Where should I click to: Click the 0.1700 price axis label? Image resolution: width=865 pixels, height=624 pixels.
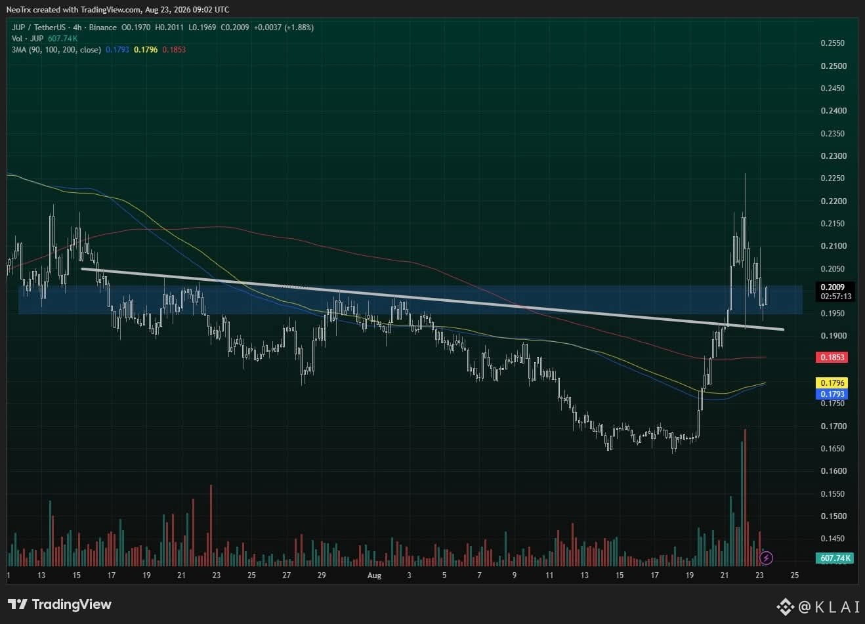(833, 426)
